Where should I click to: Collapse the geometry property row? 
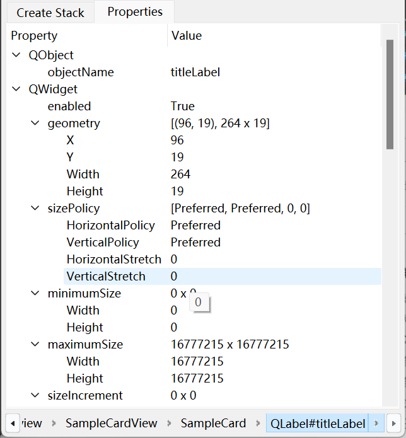click(35, 124)
